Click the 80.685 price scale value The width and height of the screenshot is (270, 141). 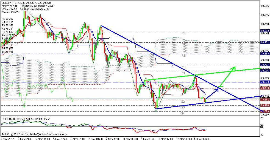tap(265, 6)
